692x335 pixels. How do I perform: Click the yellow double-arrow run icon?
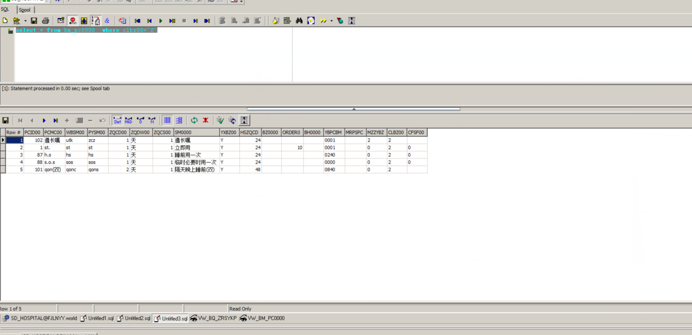point(323,21)
